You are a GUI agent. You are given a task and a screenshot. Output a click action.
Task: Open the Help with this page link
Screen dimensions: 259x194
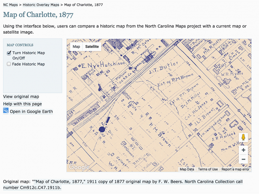pyautogui.click(x=23, y=104)
